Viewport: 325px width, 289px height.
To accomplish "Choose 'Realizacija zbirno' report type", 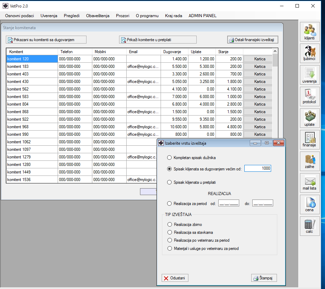I will point(169,225).
